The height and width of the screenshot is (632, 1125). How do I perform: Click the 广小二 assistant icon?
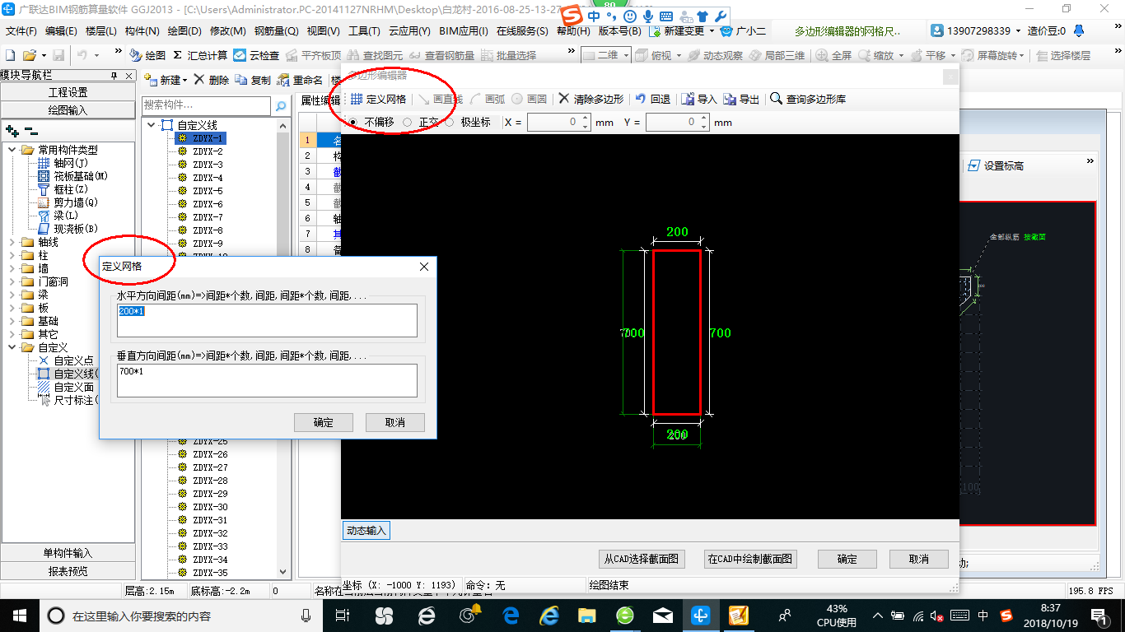tap(744, 30)
